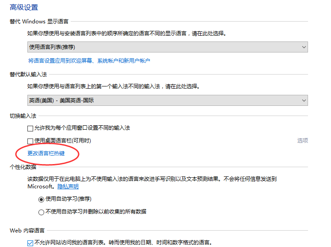This screenshot has height=247, width=331.
Task: Choose 不使用自动学习并删除以前收集的所有数据 radio option
Action: point(42,212)
